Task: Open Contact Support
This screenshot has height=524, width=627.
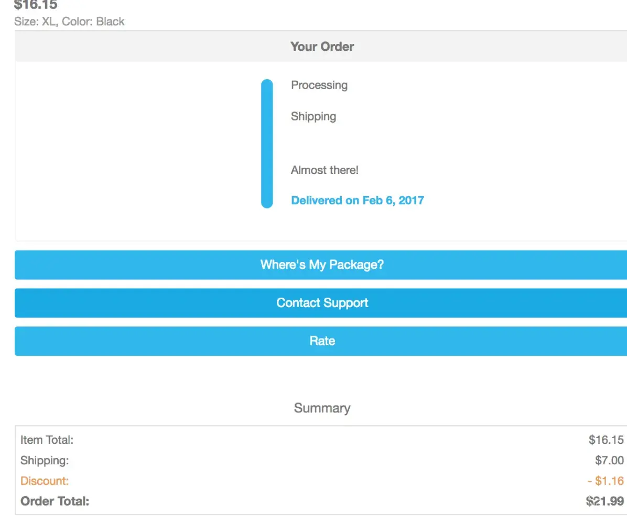Action: [x=322, y=303]
